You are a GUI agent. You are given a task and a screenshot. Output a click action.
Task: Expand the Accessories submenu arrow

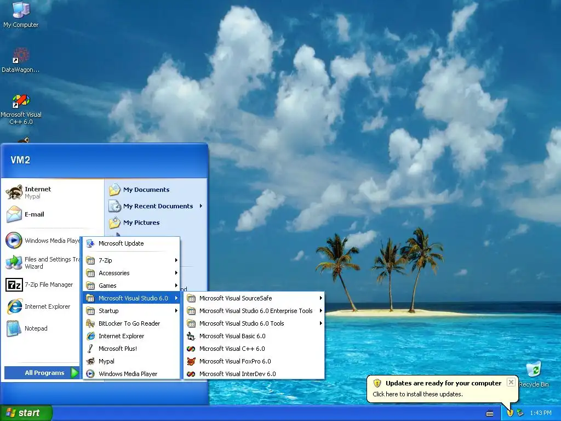click(x=176, y=273)
